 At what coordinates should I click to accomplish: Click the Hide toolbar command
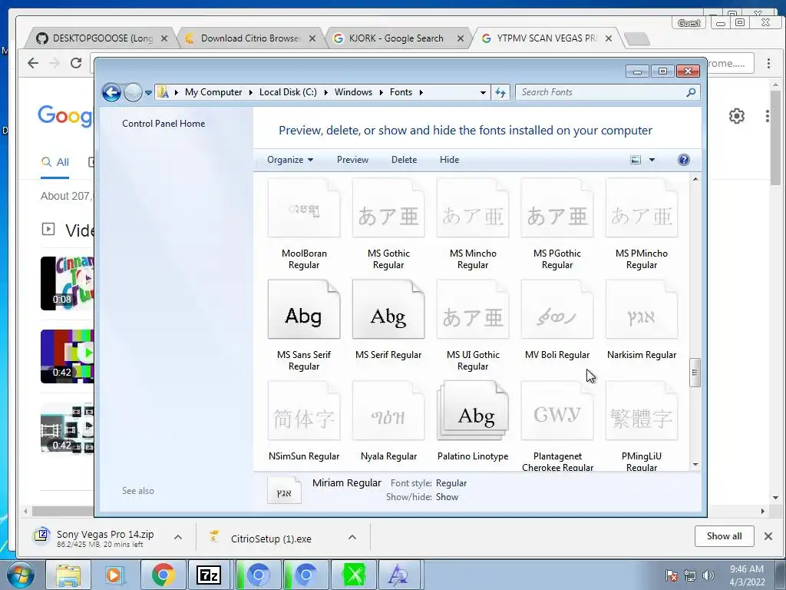pos(449,160)
